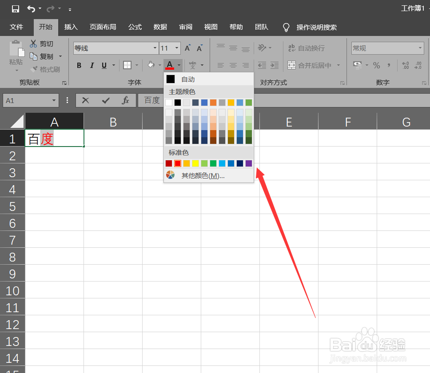Click the decrease indent icon
430x373 pixels.
point(262,65)
